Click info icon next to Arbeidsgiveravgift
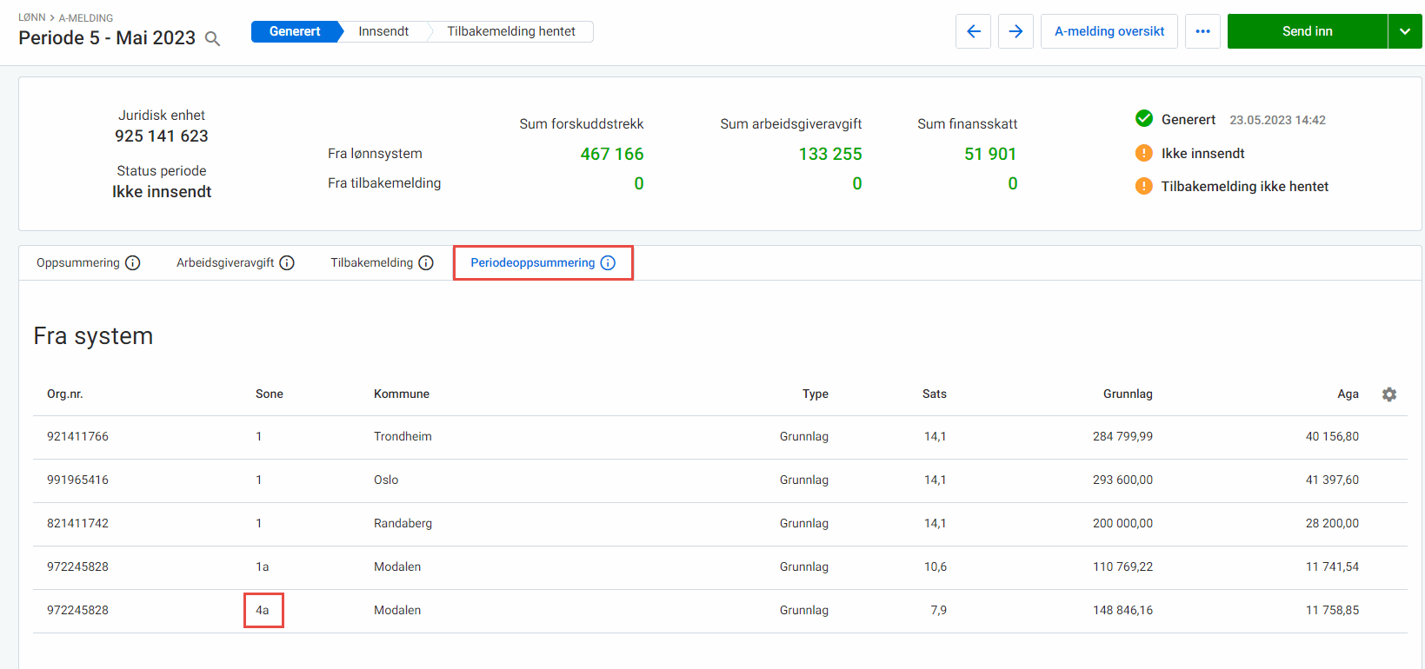 pos(287,263)
